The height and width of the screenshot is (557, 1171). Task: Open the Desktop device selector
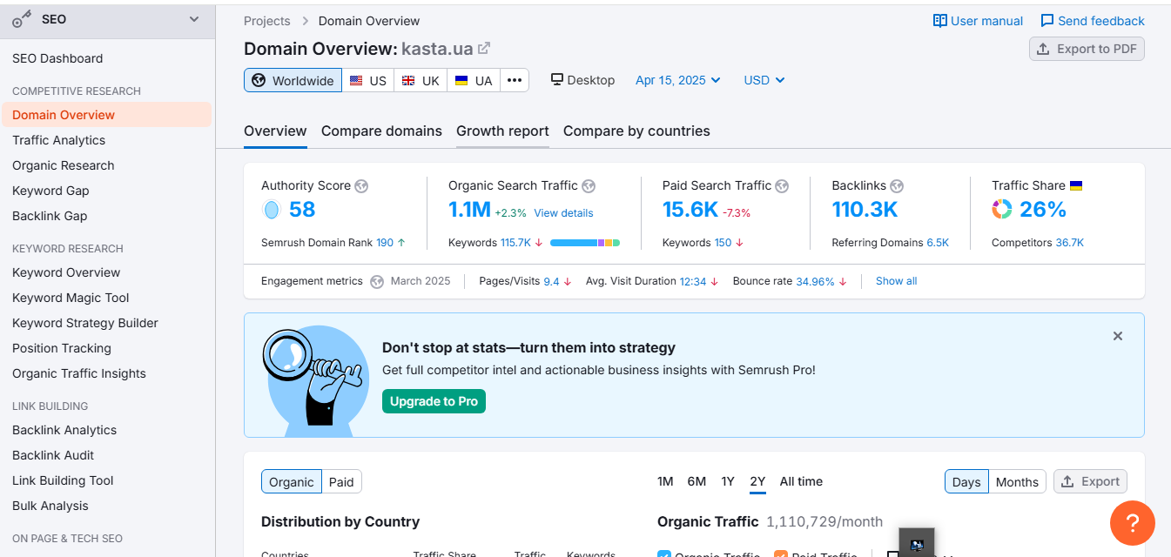pyautogui.click(x=582, y=80)
